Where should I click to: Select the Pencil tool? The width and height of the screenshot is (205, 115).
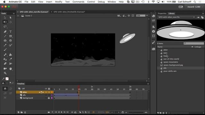[5, 45]
